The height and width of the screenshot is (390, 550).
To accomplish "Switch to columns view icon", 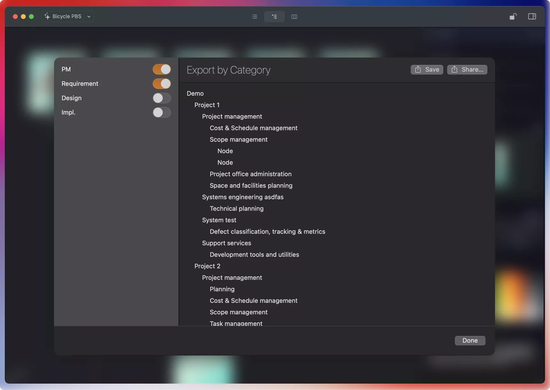I will [x=294, y=17].
